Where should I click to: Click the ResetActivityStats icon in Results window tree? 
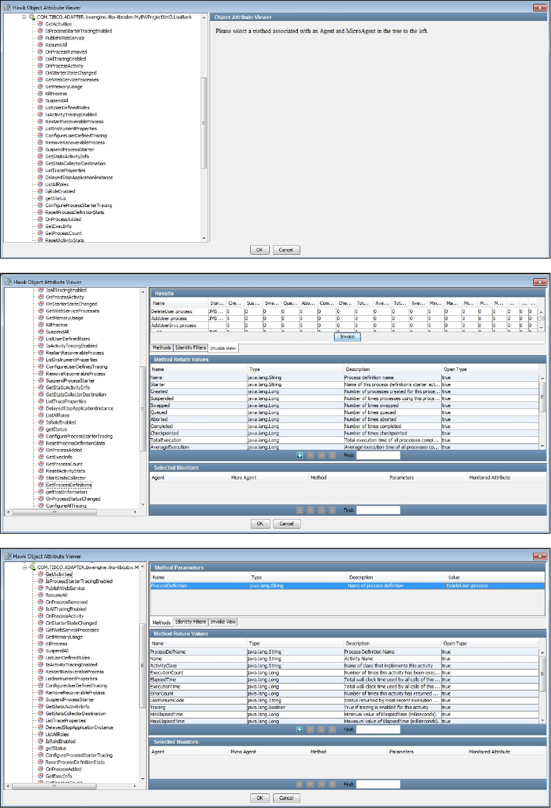[41, 471]
